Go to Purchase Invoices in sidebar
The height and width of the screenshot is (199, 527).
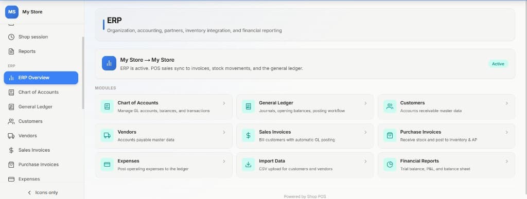[x=41, y=165]
